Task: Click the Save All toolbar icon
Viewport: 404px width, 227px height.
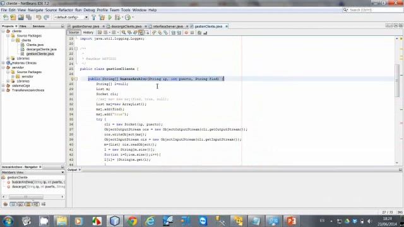Action: point(28,18)
